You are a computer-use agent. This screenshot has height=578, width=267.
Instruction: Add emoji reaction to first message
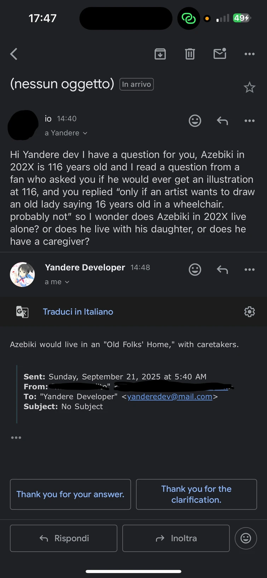coord(195,121)
